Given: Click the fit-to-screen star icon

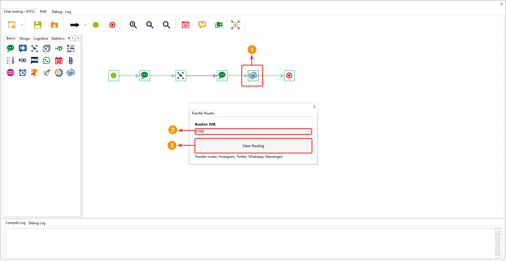Looking at the screenshot, I should click(x=236, y=25).
